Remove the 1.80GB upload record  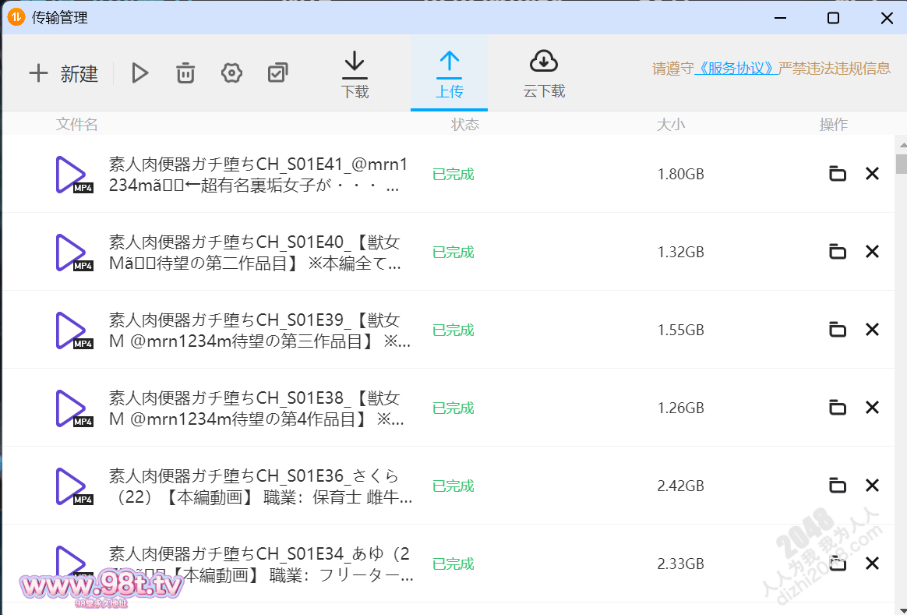[x=872, y=174]
